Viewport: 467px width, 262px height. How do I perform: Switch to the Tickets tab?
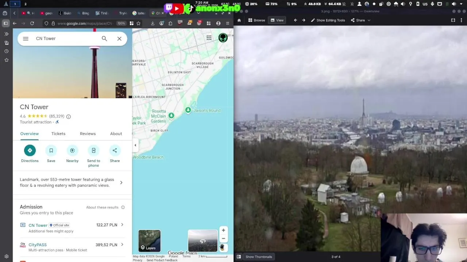tap(58, 134)
